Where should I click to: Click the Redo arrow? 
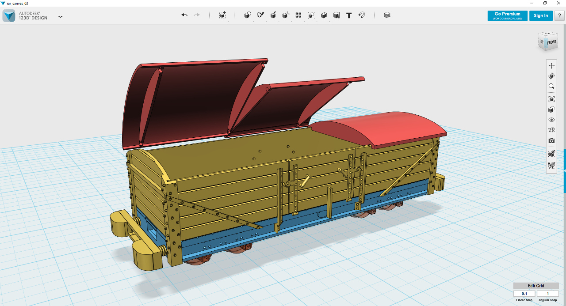click(197, 15)
